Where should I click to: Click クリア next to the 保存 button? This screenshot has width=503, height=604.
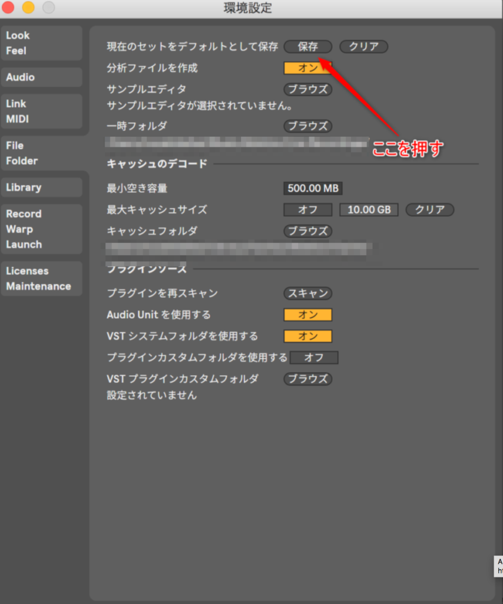(363, 47)
